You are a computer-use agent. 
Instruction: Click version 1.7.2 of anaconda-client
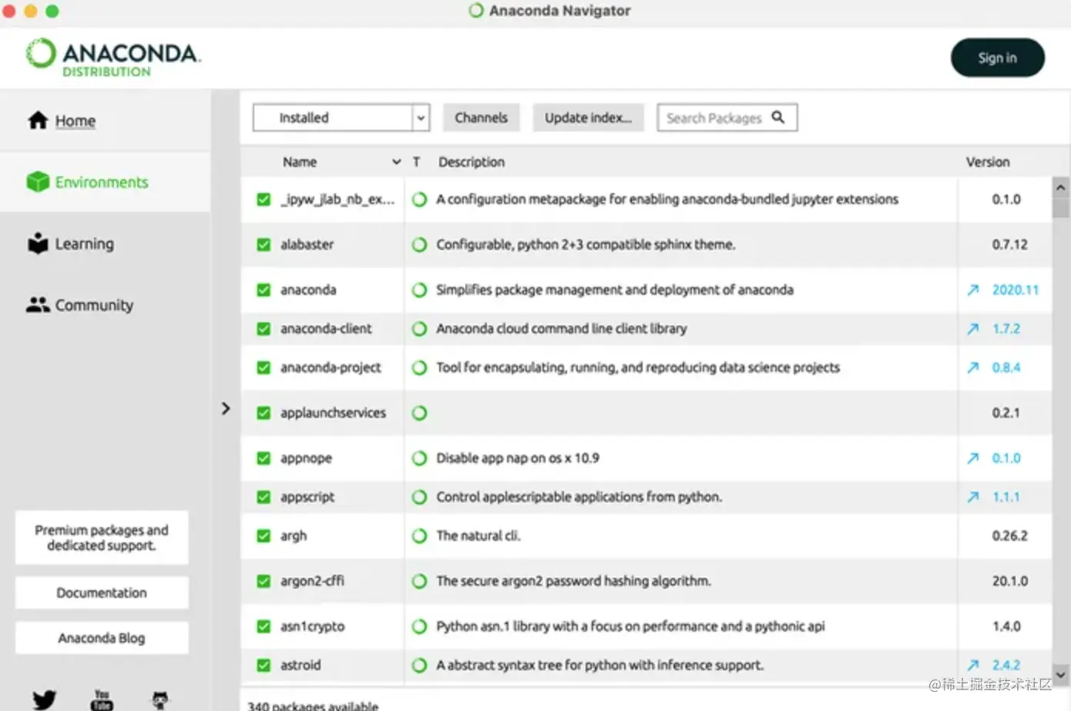click(x=1006, y=329)
